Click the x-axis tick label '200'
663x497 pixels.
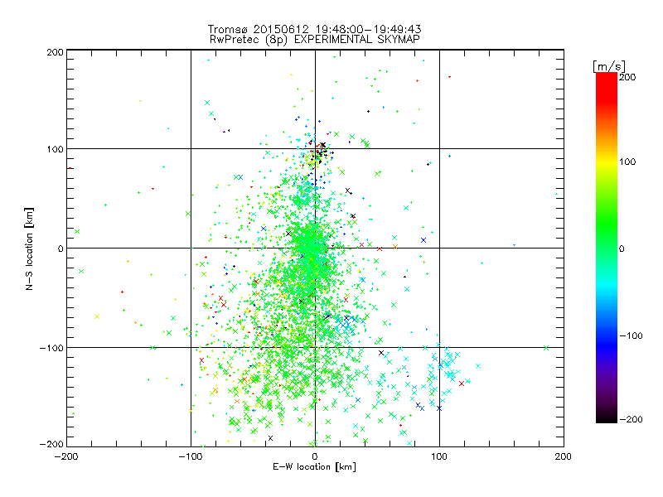point(564,456)
